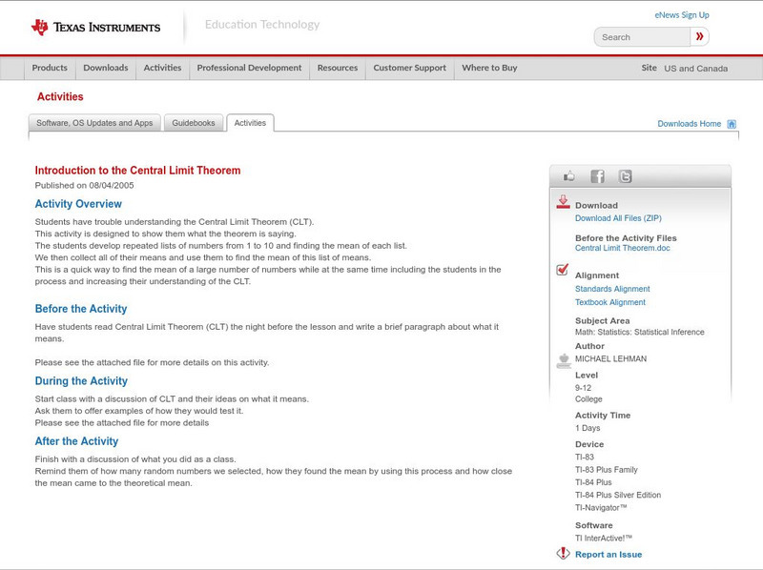763x570 pixels.
Task: Click the red Activities page heading
Action: [x=60, y=97]
